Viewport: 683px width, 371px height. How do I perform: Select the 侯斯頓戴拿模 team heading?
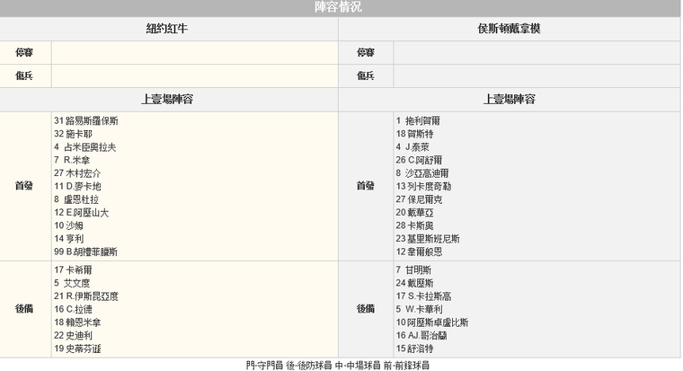tap(509, 29)
